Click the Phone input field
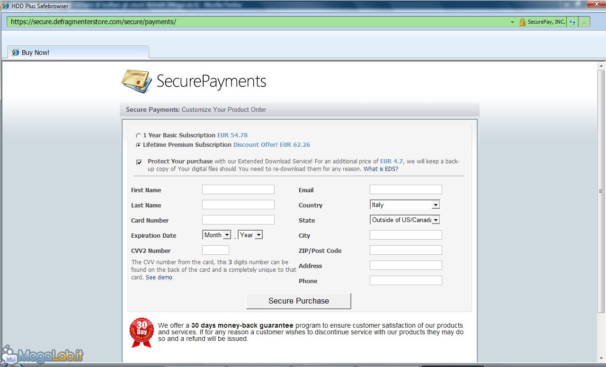This screenshot has width=606, height=367. tap(406, 280)
